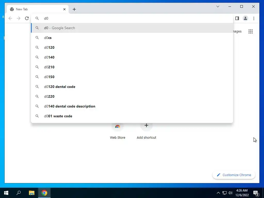Select 'd0140 dental code description' suggestion
This screenshot has width=264, height=198.
pyautogui.click(x=132, y=106)
